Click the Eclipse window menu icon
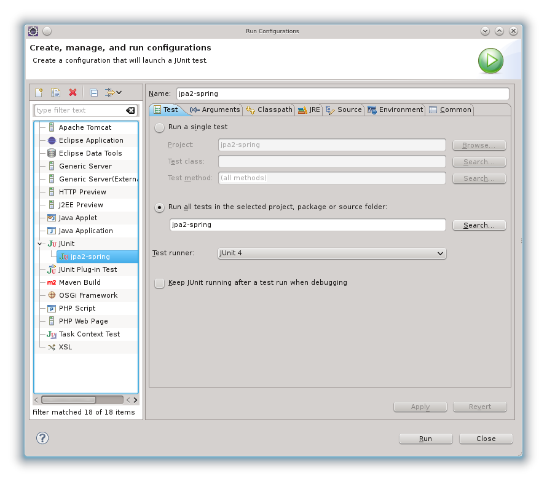Viewport: 547px width, 481px height. click(x=33, y=31)
